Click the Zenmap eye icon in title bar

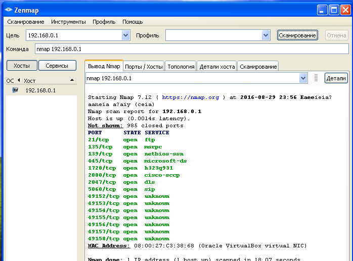8,10
